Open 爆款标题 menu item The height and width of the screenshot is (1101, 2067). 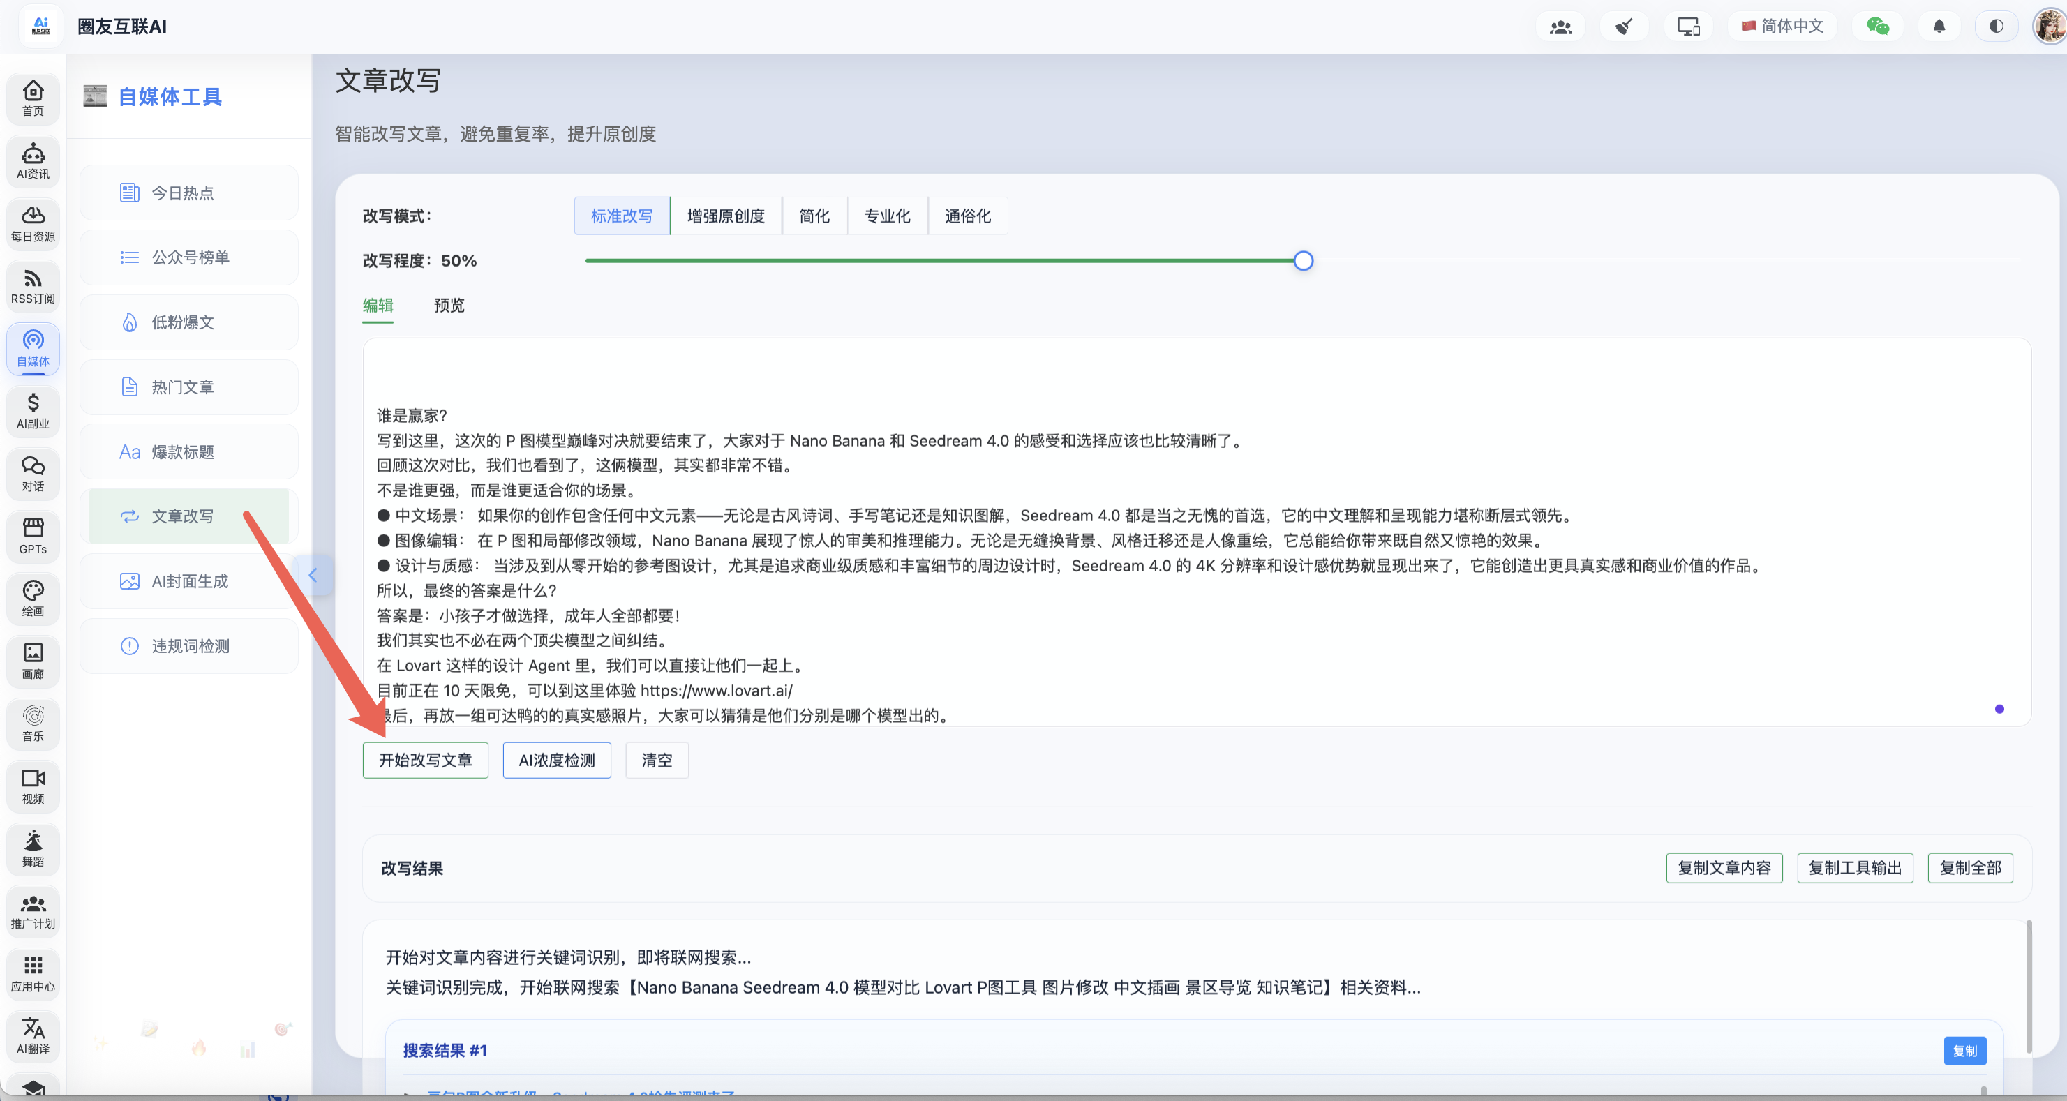click(x=182, y=452)
